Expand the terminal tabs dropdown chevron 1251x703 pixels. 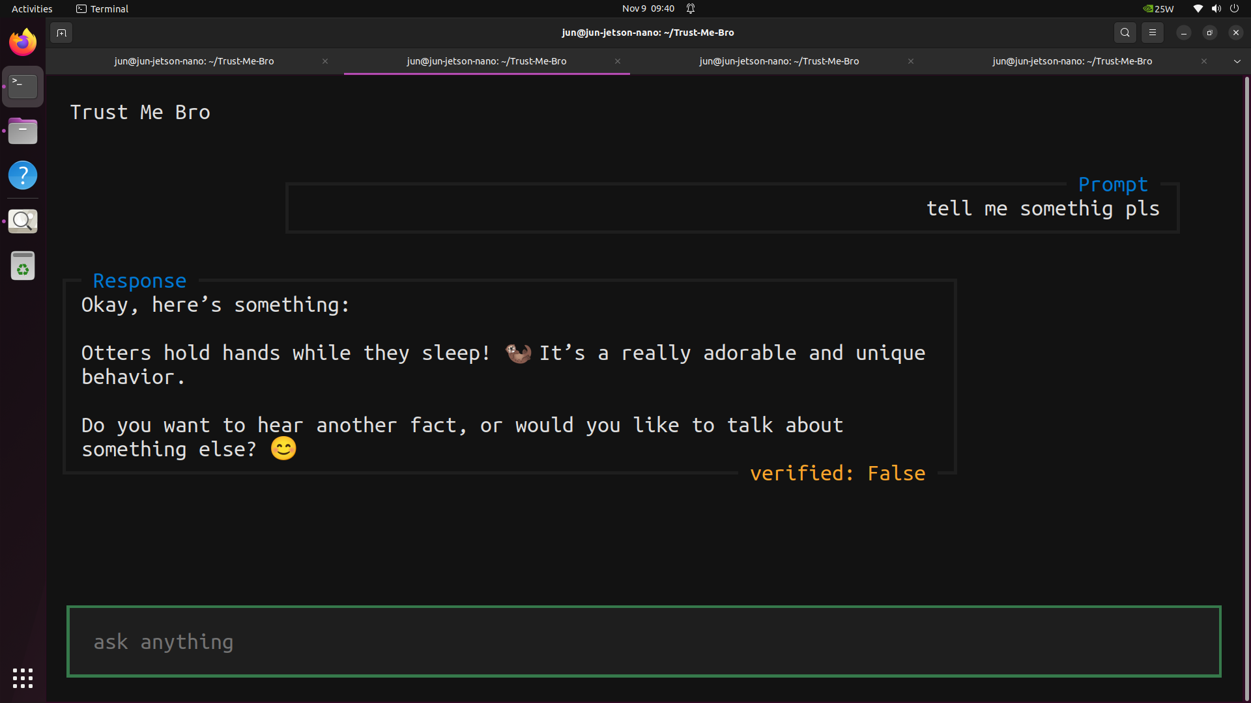point(1237,61)
